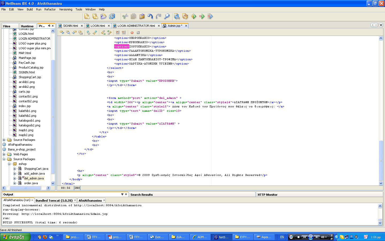Click the Shift Line Right icon
The width and height of the screenshot is (385, 241).
pyautogui.click(x=124, y=32)
